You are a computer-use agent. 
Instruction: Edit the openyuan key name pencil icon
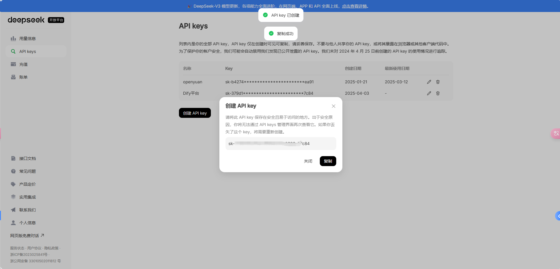429,82
